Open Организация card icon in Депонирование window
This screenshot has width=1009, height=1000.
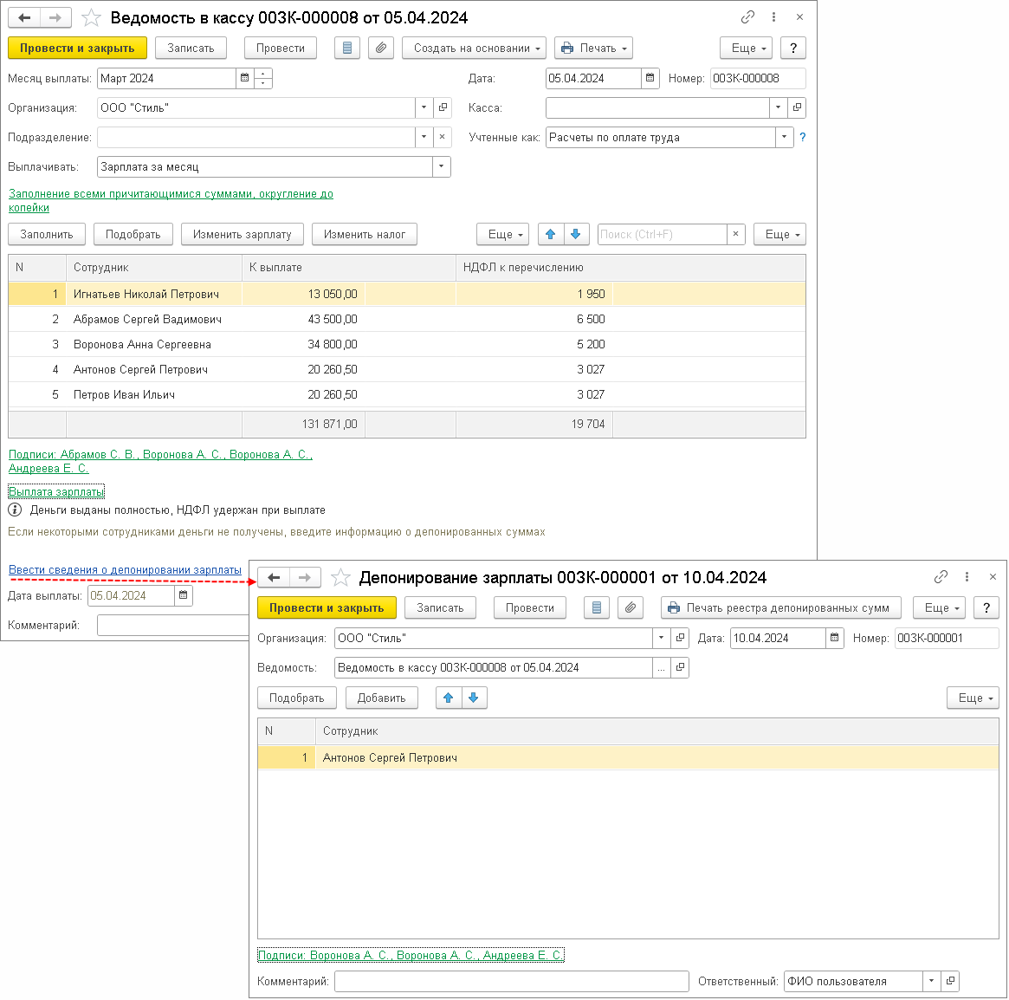(680, 638)
